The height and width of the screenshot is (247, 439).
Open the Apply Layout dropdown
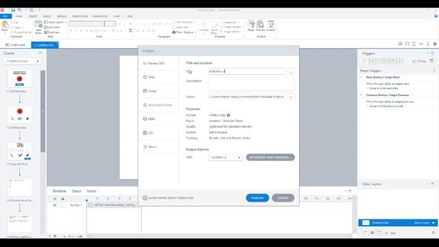click(55, 22)
